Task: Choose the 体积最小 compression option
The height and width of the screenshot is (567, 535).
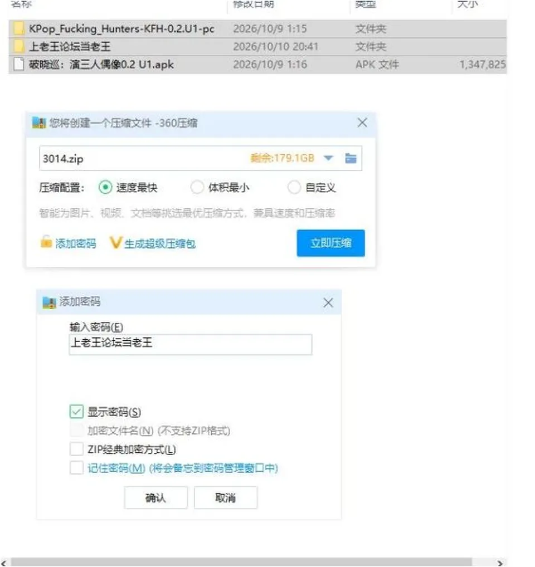Action: (x=197, y=187)
